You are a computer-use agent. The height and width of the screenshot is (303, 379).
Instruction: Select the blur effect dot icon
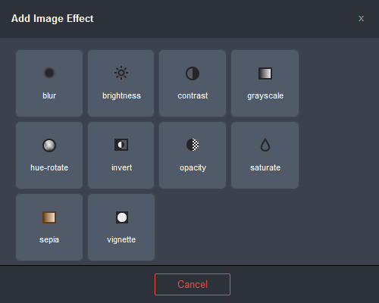coord(49,73)
